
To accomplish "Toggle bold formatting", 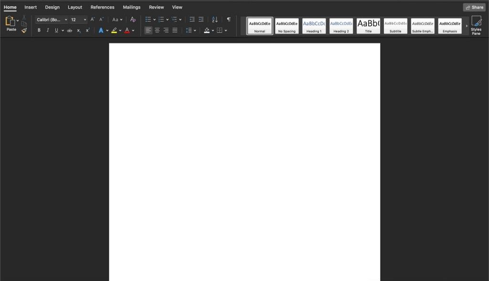I will pos(39,31).
